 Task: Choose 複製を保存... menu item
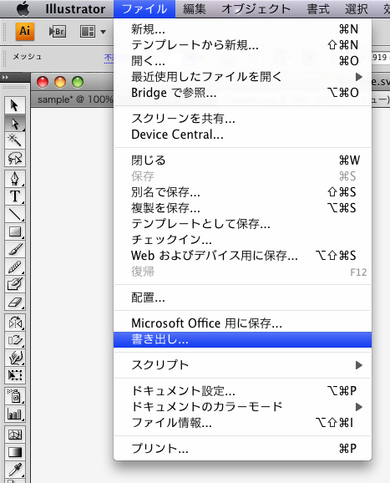click(x=242, y=208)
